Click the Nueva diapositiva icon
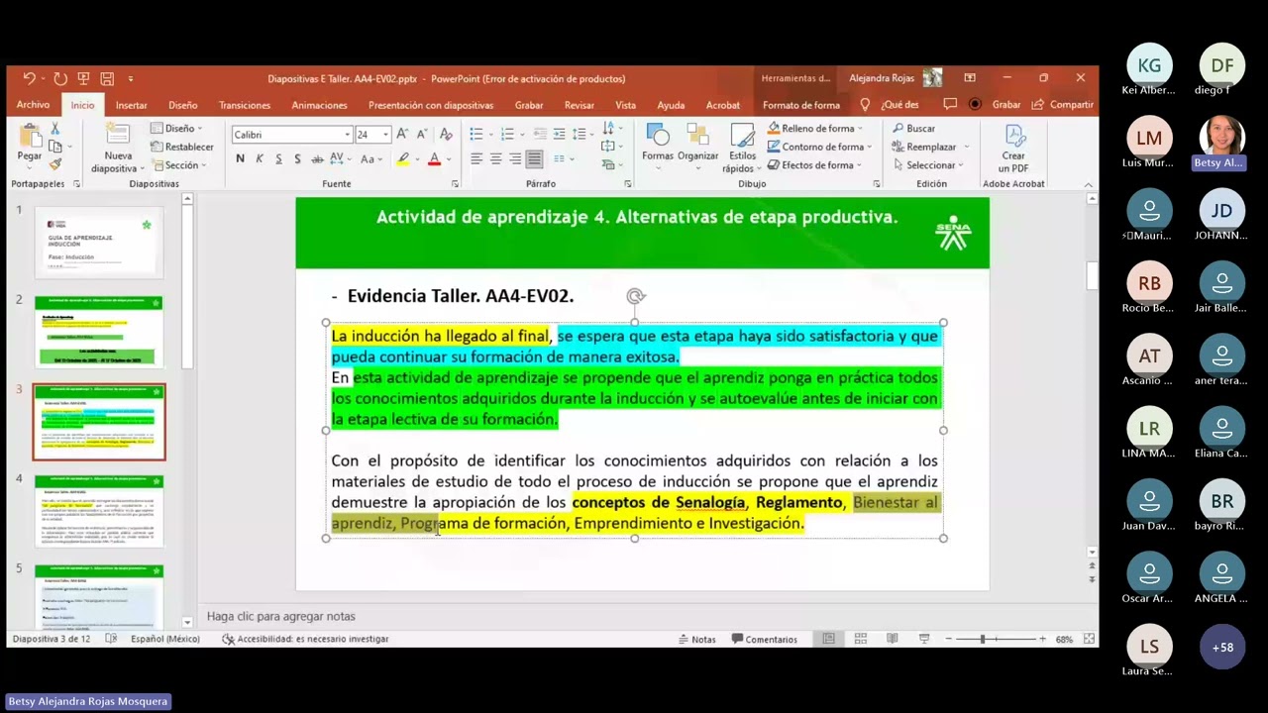The height and width of the screenshot is (713, 1268). [118, 136]
